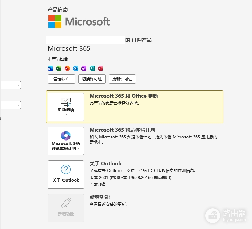Click Microsoft 365 预览体验计划 heading text
The width and height of the screenshot is (252, 229).
tap(122, 130)
